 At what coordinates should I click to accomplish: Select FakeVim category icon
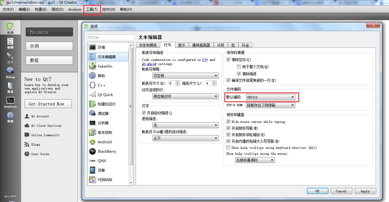pos(93,66)
